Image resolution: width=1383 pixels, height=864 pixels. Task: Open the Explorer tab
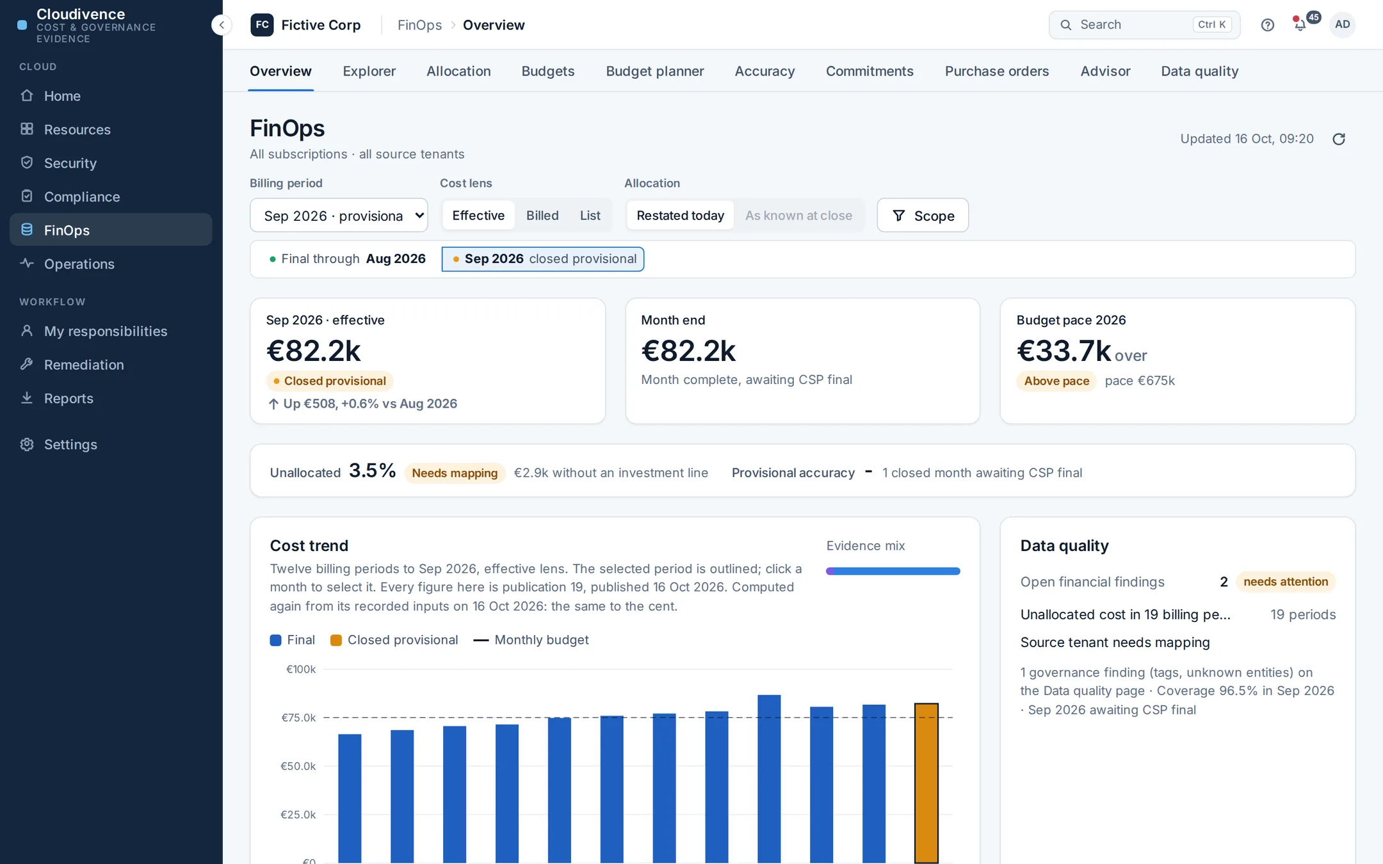[x=369, y=71]
